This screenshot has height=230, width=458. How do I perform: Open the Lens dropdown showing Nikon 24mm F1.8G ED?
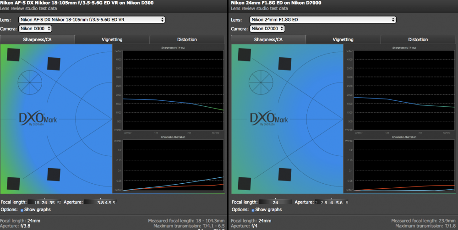[323, 20]
